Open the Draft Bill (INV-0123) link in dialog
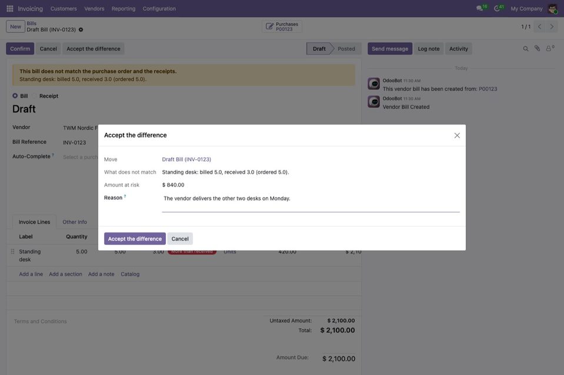The height and width of the screenshot is (375, 564). tap(186, 159)
